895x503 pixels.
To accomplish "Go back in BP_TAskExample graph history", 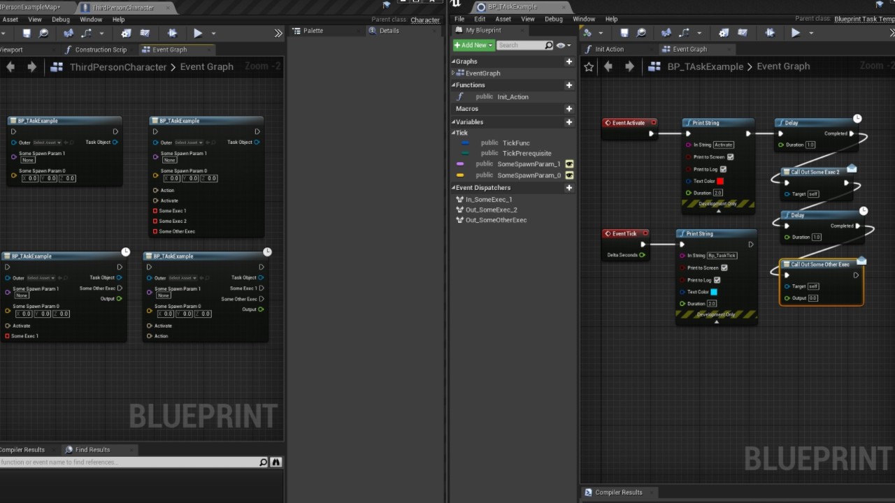I will (608, 66).
